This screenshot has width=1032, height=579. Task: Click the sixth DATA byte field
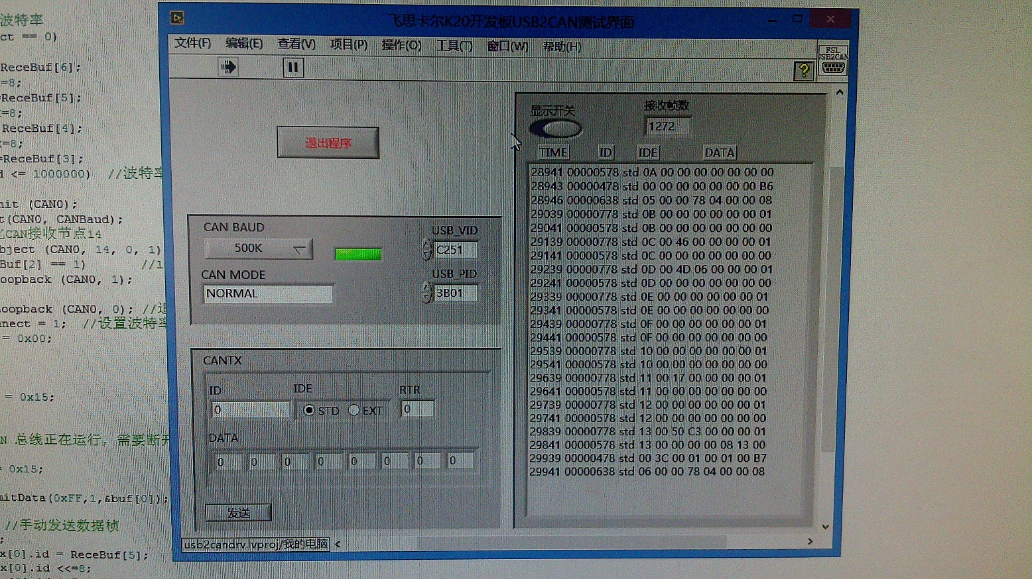[395, 460]
